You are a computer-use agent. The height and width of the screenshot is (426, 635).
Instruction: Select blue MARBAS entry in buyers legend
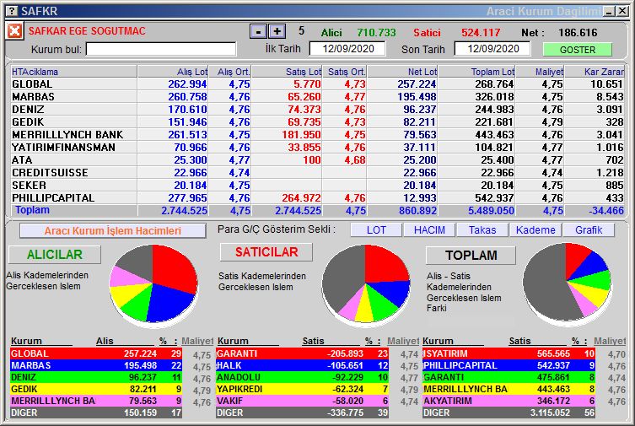tap(96, 365)
